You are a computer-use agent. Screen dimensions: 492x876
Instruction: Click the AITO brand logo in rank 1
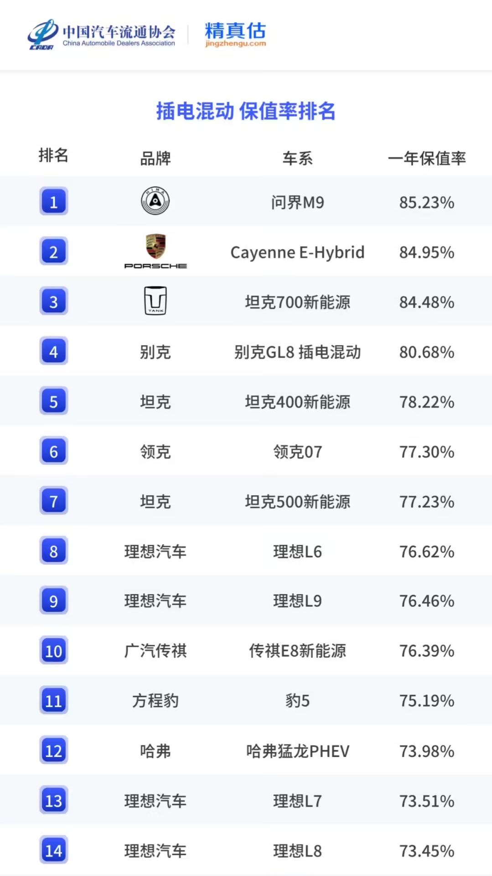coord(155,201)
